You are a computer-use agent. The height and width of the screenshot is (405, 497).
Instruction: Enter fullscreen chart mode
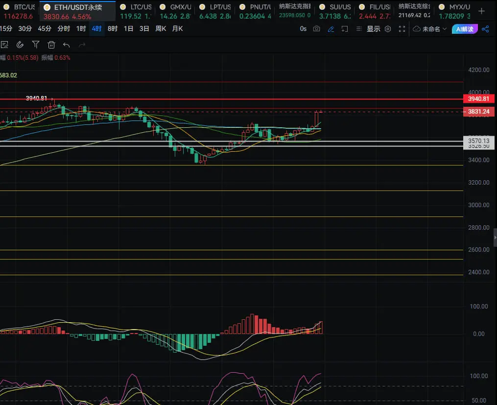click(402, 29)
